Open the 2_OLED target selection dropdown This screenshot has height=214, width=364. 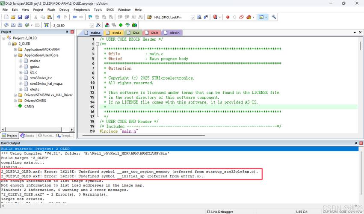pos(91,25)
